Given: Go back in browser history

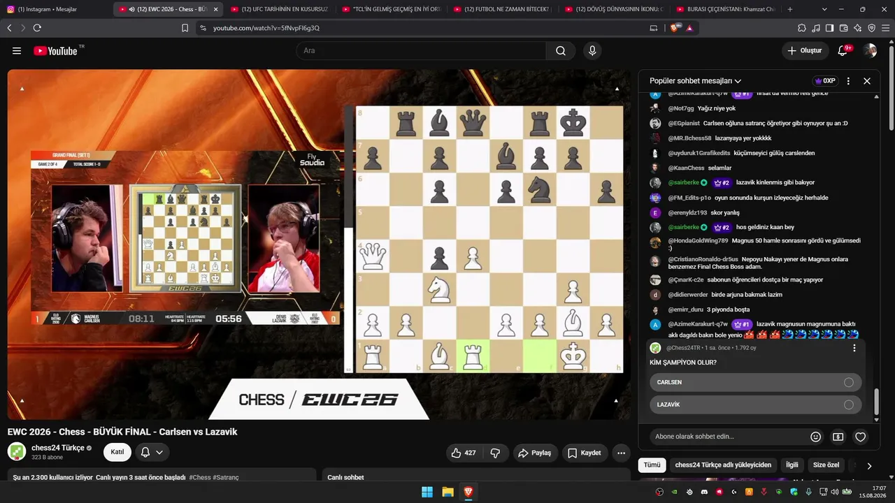Looking at the screenshot, I should (x=9, y=28).
